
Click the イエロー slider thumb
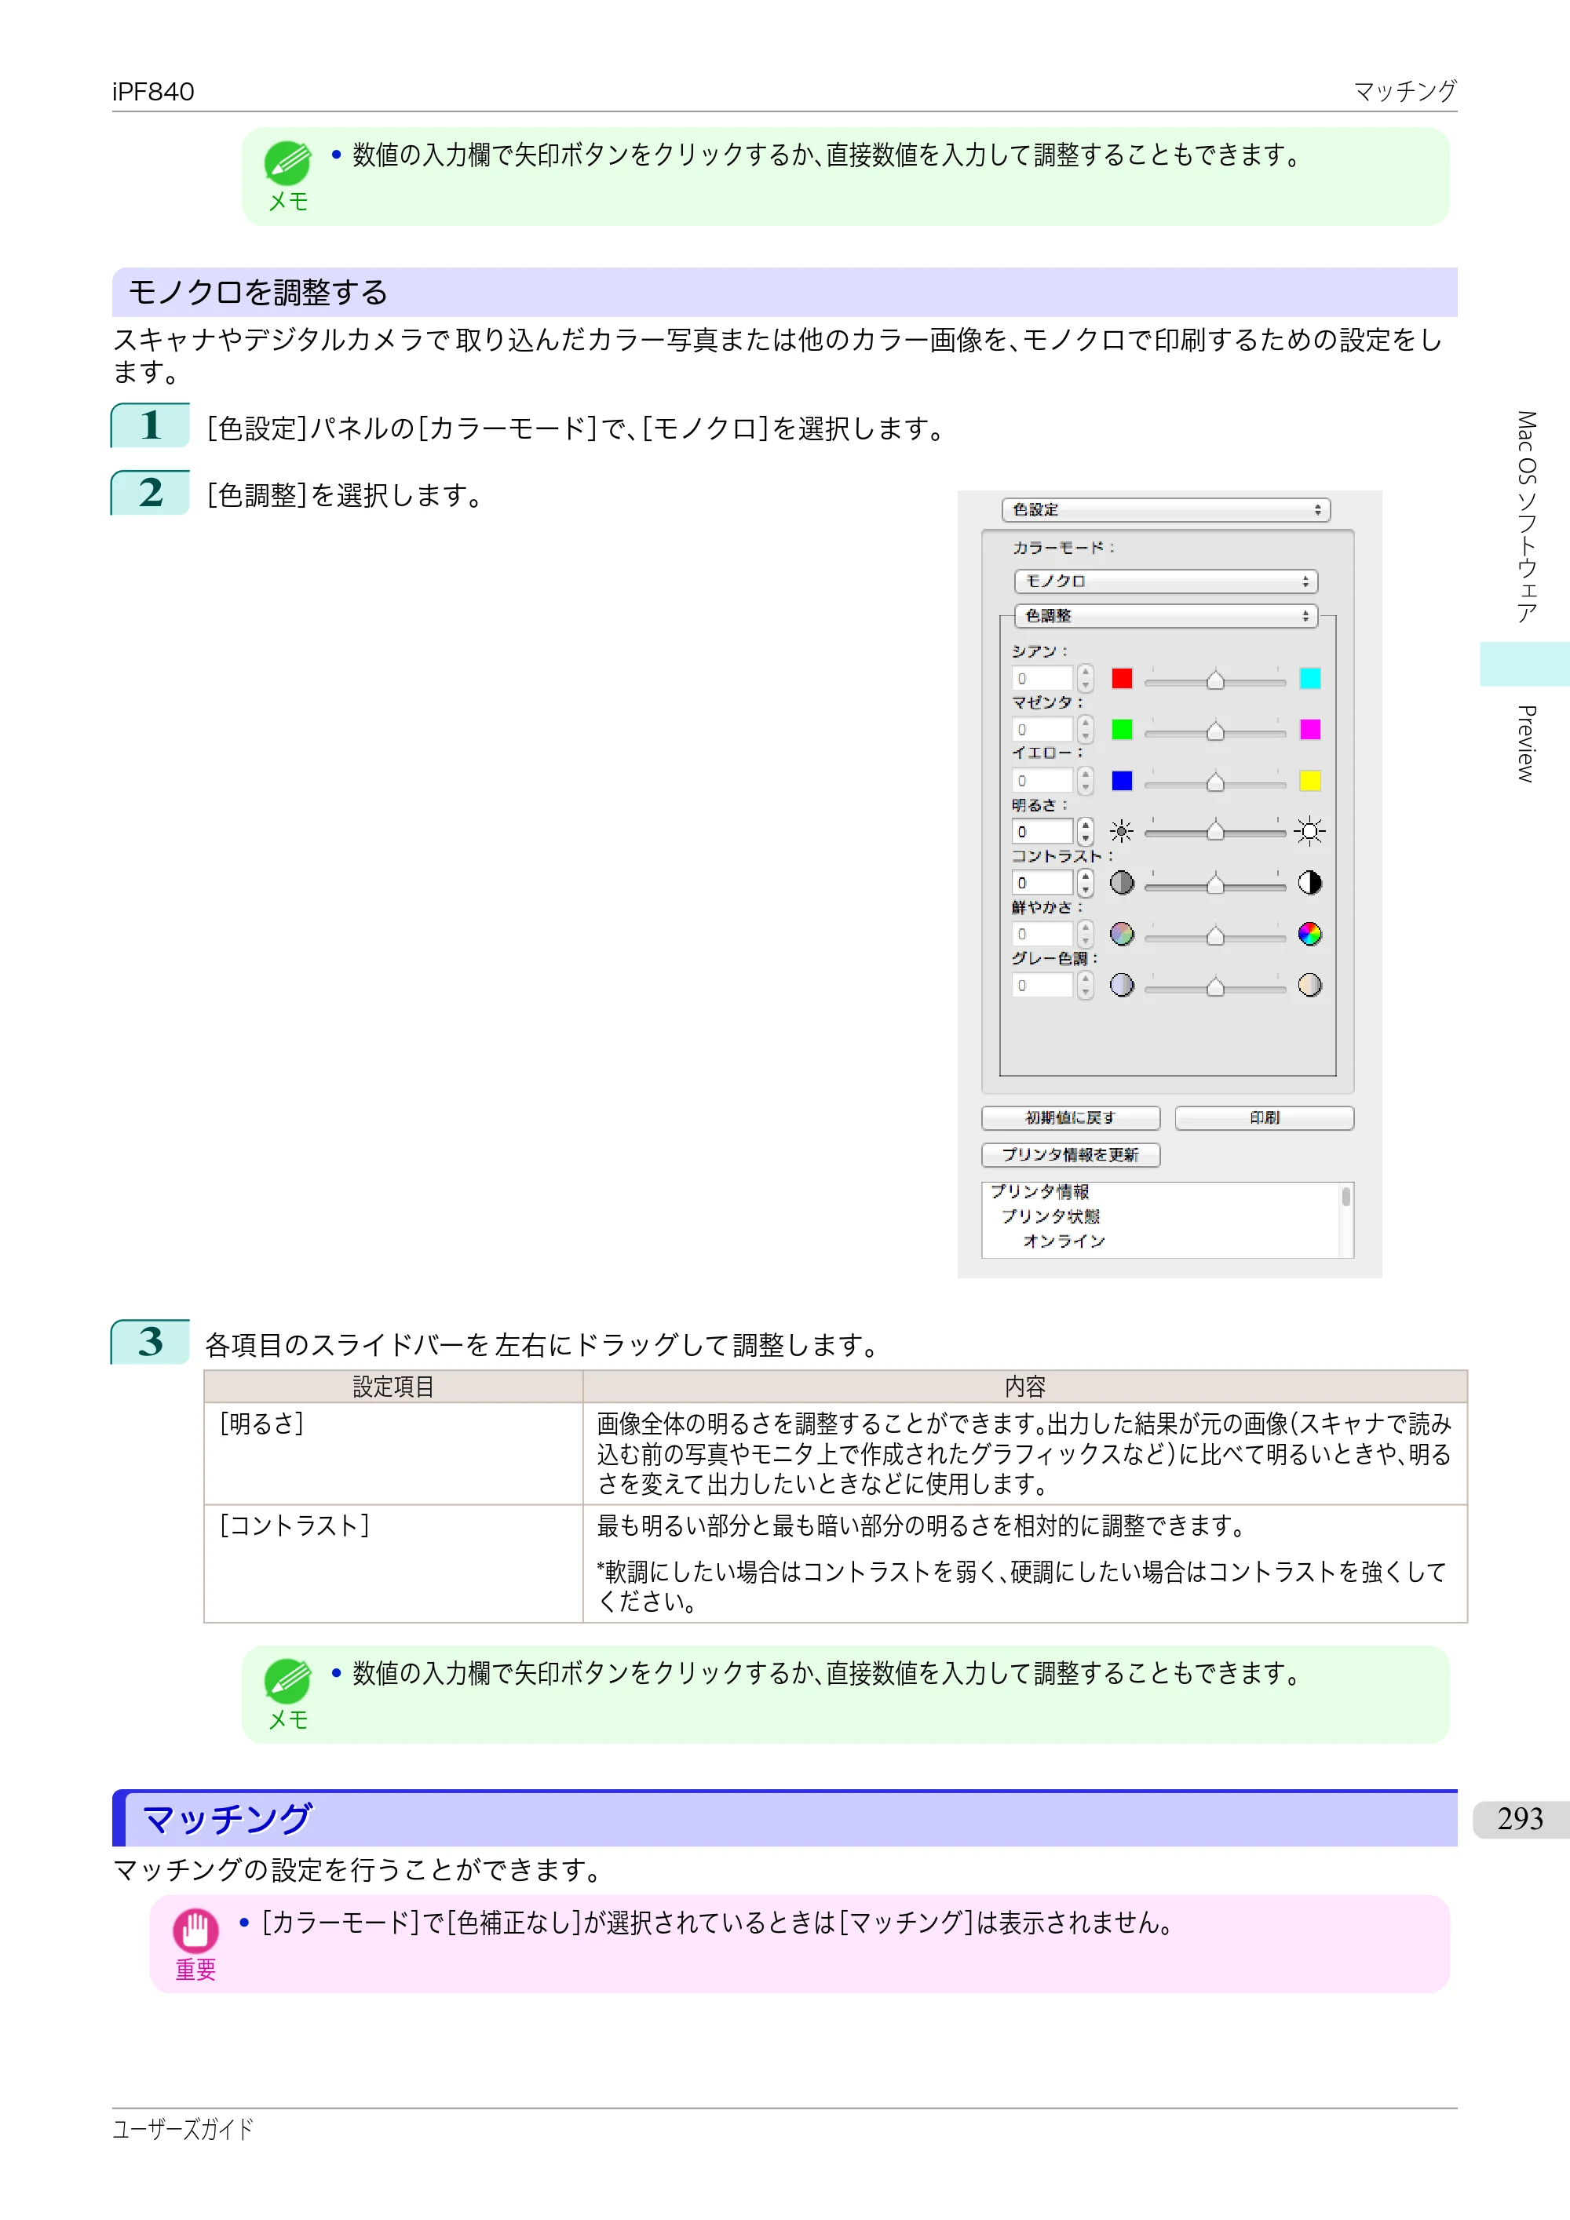coord(1215,782)
